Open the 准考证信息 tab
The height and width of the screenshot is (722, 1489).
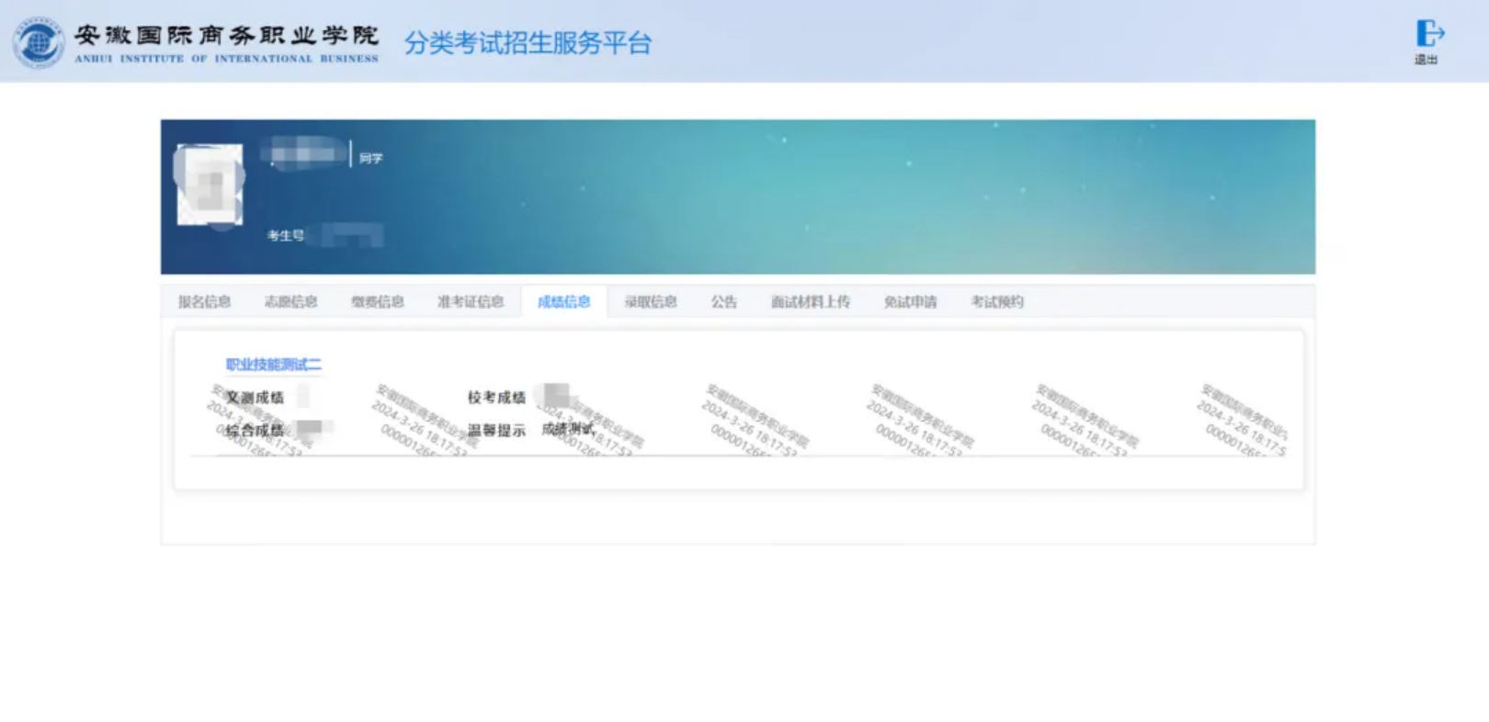(x=470, y=301)
